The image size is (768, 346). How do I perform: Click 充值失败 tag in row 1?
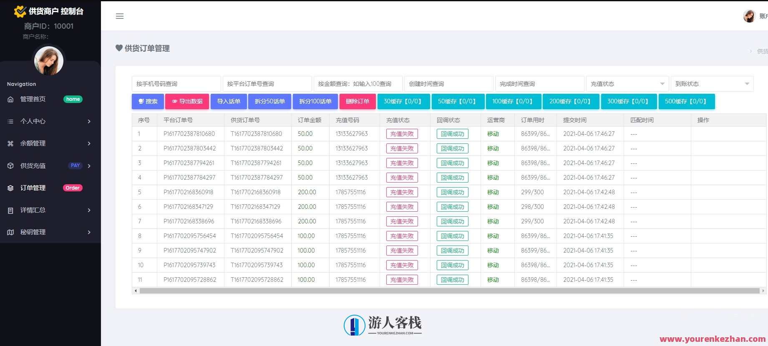(402, 134)
